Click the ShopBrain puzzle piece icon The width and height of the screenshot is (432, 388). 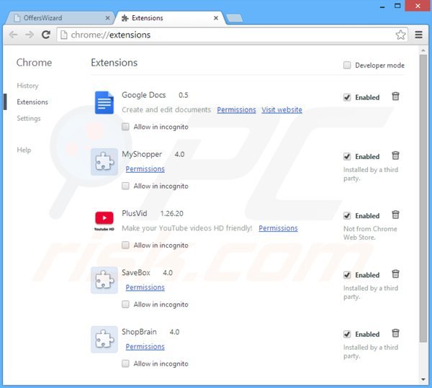[x=104, y=339]
